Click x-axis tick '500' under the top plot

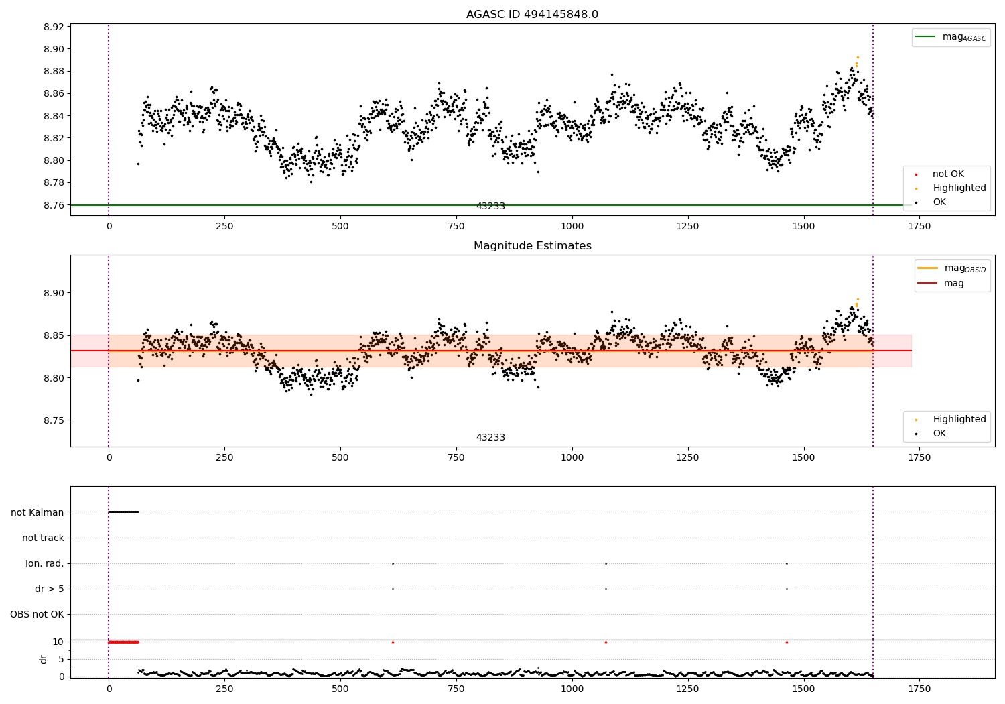[x=340, y=227]
